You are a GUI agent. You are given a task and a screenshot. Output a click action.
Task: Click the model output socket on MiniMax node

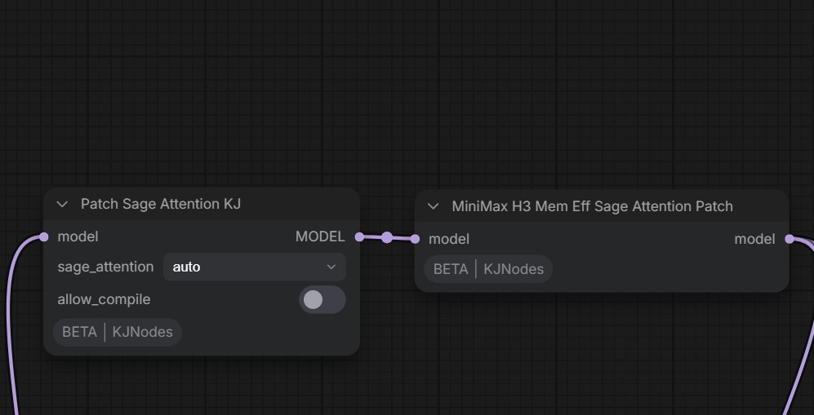(790, 239)
